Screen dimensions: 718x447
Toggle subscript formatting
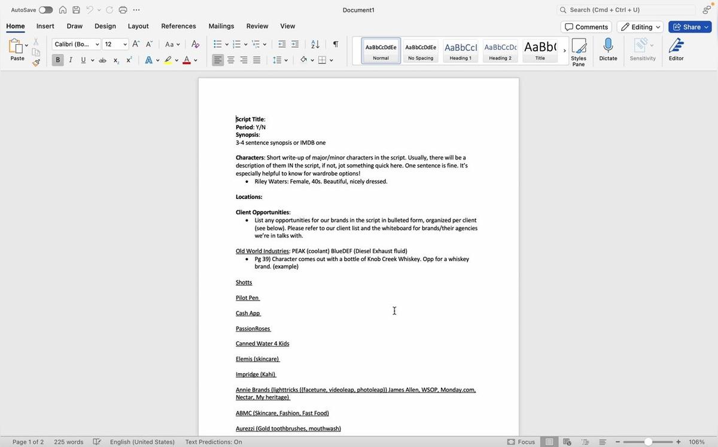[116, 60]
